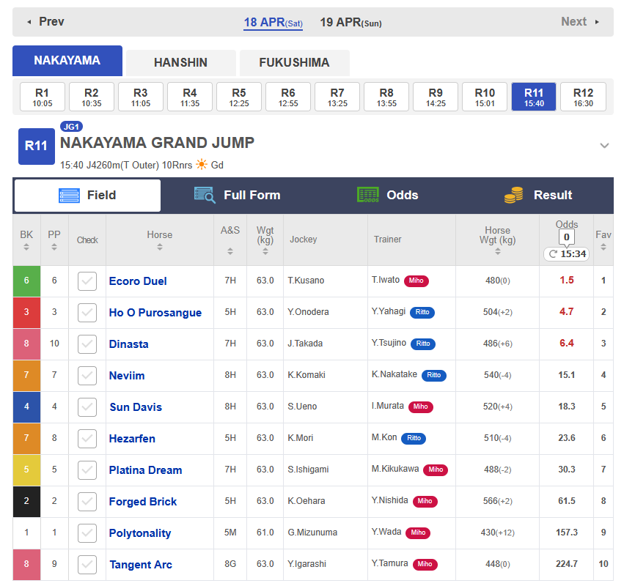Sort by Horse name column

pos(160,247)
